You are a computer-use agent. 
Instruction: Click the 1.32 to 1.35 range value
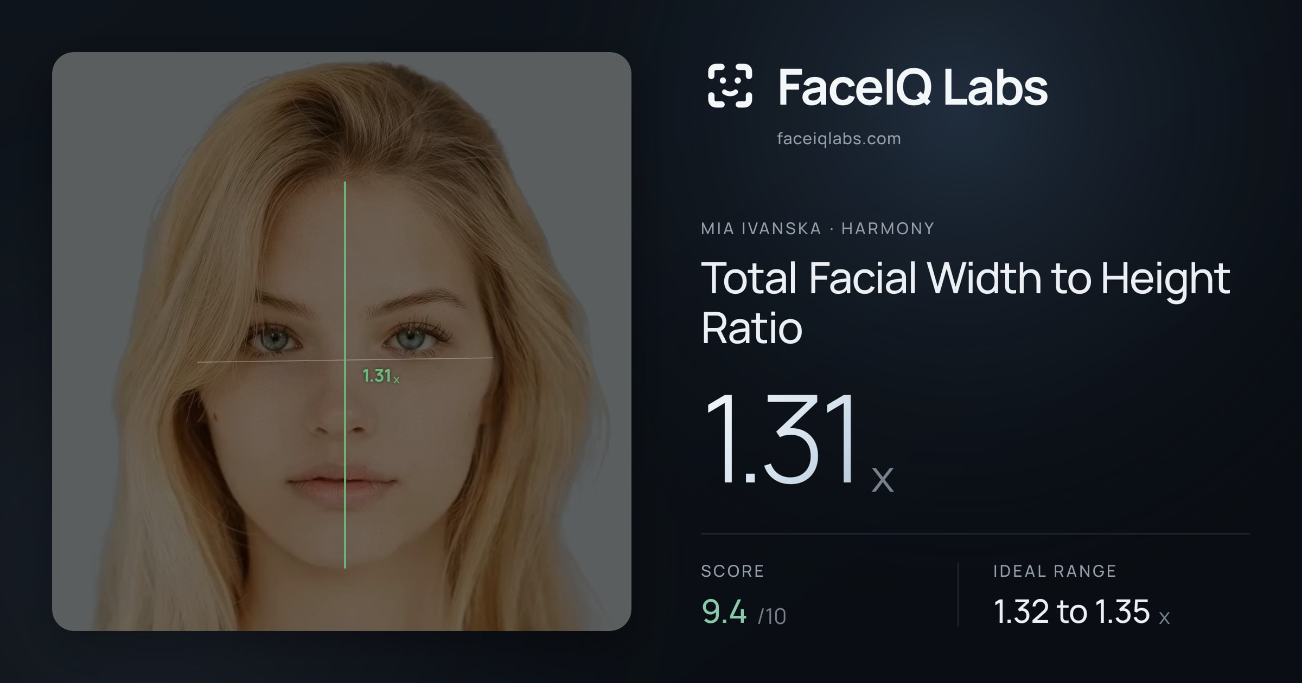pyautogui.click(x=1071, y=611)
